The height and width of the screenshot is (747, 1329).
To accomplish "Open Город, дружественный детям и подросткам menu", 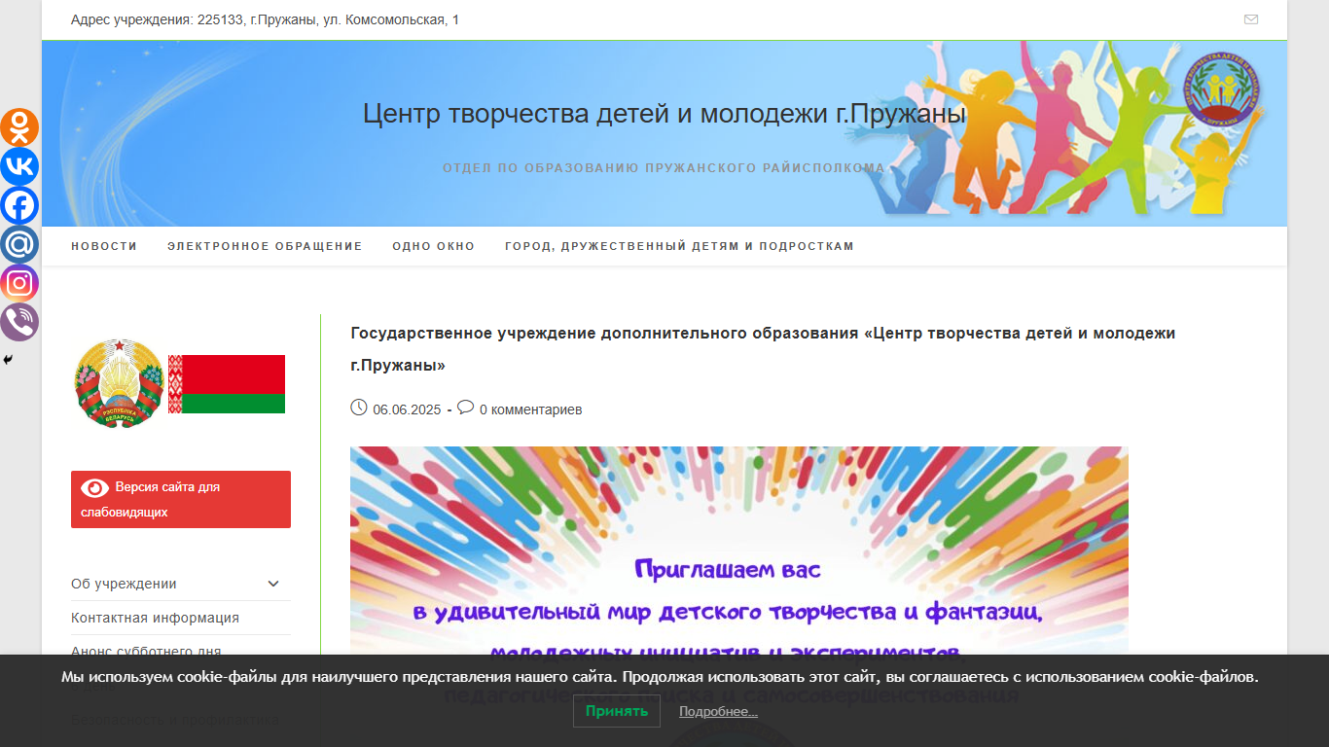I will click(679, 246).
